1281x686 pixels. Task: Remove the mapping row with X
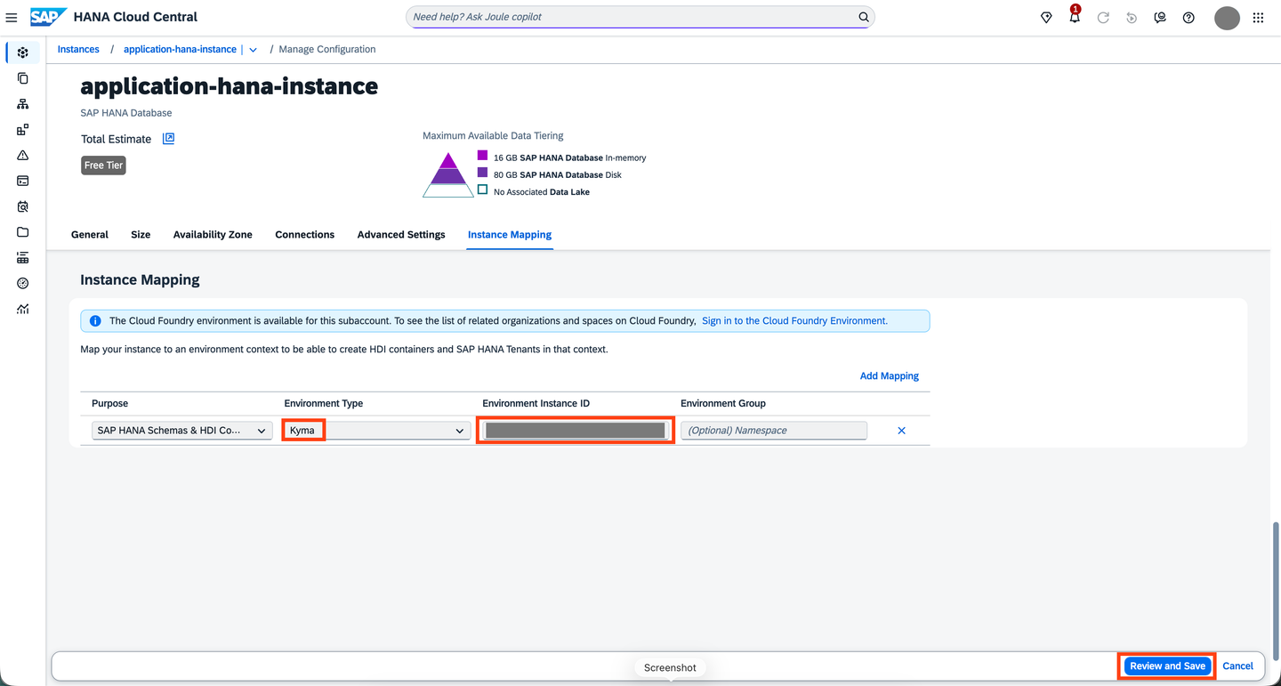click(901, 431)
